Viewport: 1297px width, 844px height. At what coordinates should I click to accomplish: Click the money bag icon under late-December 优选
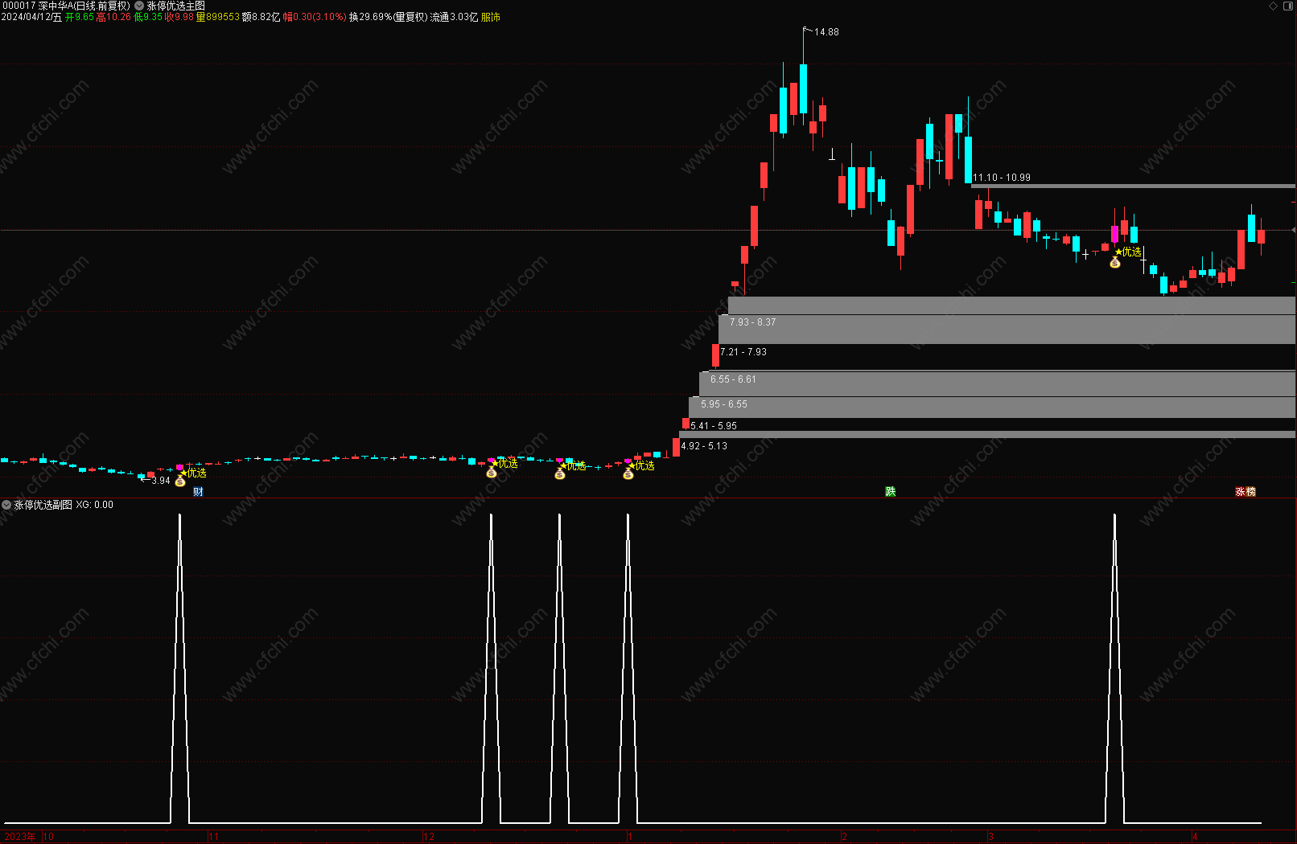point(560,473)
